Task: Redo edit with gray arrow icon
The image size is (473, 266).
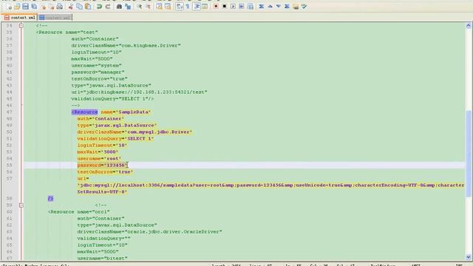Action: coord(108,7)
